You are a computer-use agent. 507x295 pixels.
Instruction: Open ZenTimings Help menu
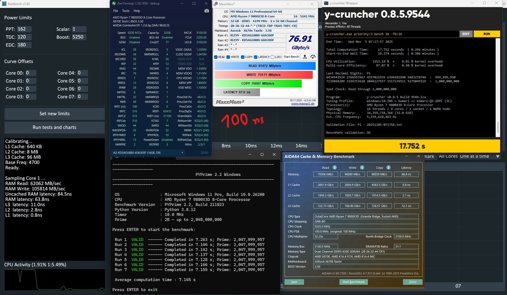[x=137, y=11]
